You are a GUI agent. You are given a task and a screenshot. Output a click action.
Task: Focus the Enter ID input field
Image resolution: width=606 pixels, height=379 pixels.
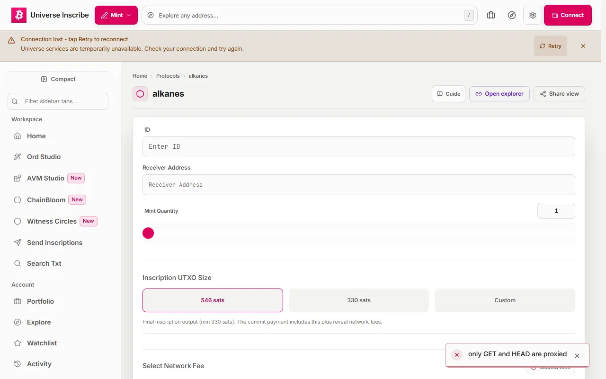[359, 146]
